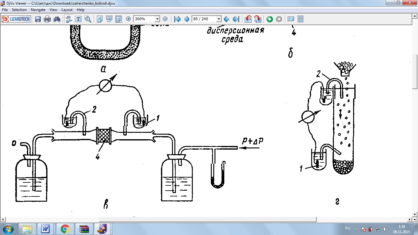Maximize the DjVu Viewer window
This screenshot has width=418, height=235.
point(398,3)
